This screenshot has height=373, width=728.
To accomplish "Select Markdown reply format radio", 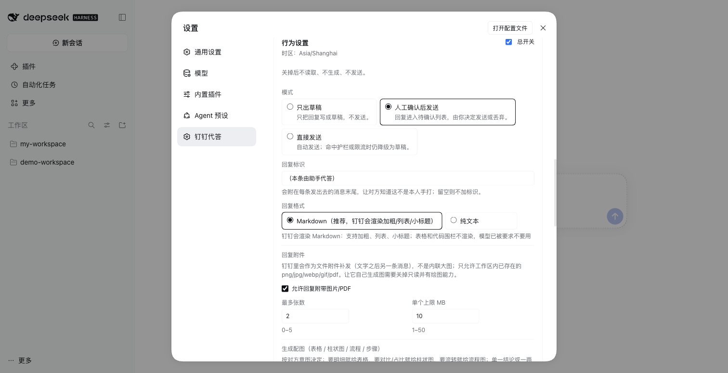I will (290, 220).
